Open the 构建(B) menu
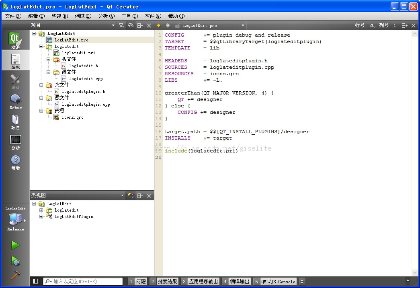The image size is (420, 288). click(x=59, y=16)
